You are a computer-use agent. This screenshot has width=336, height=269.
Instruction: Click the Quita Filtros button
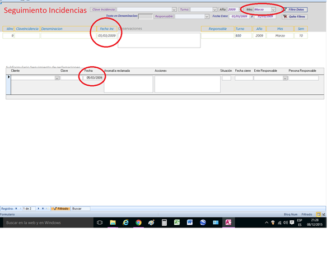[295, 17]
